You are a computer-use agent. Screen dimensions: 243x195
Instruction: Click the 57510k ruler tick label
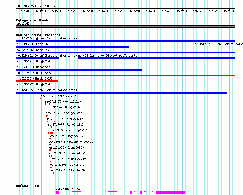pos(213,11)
